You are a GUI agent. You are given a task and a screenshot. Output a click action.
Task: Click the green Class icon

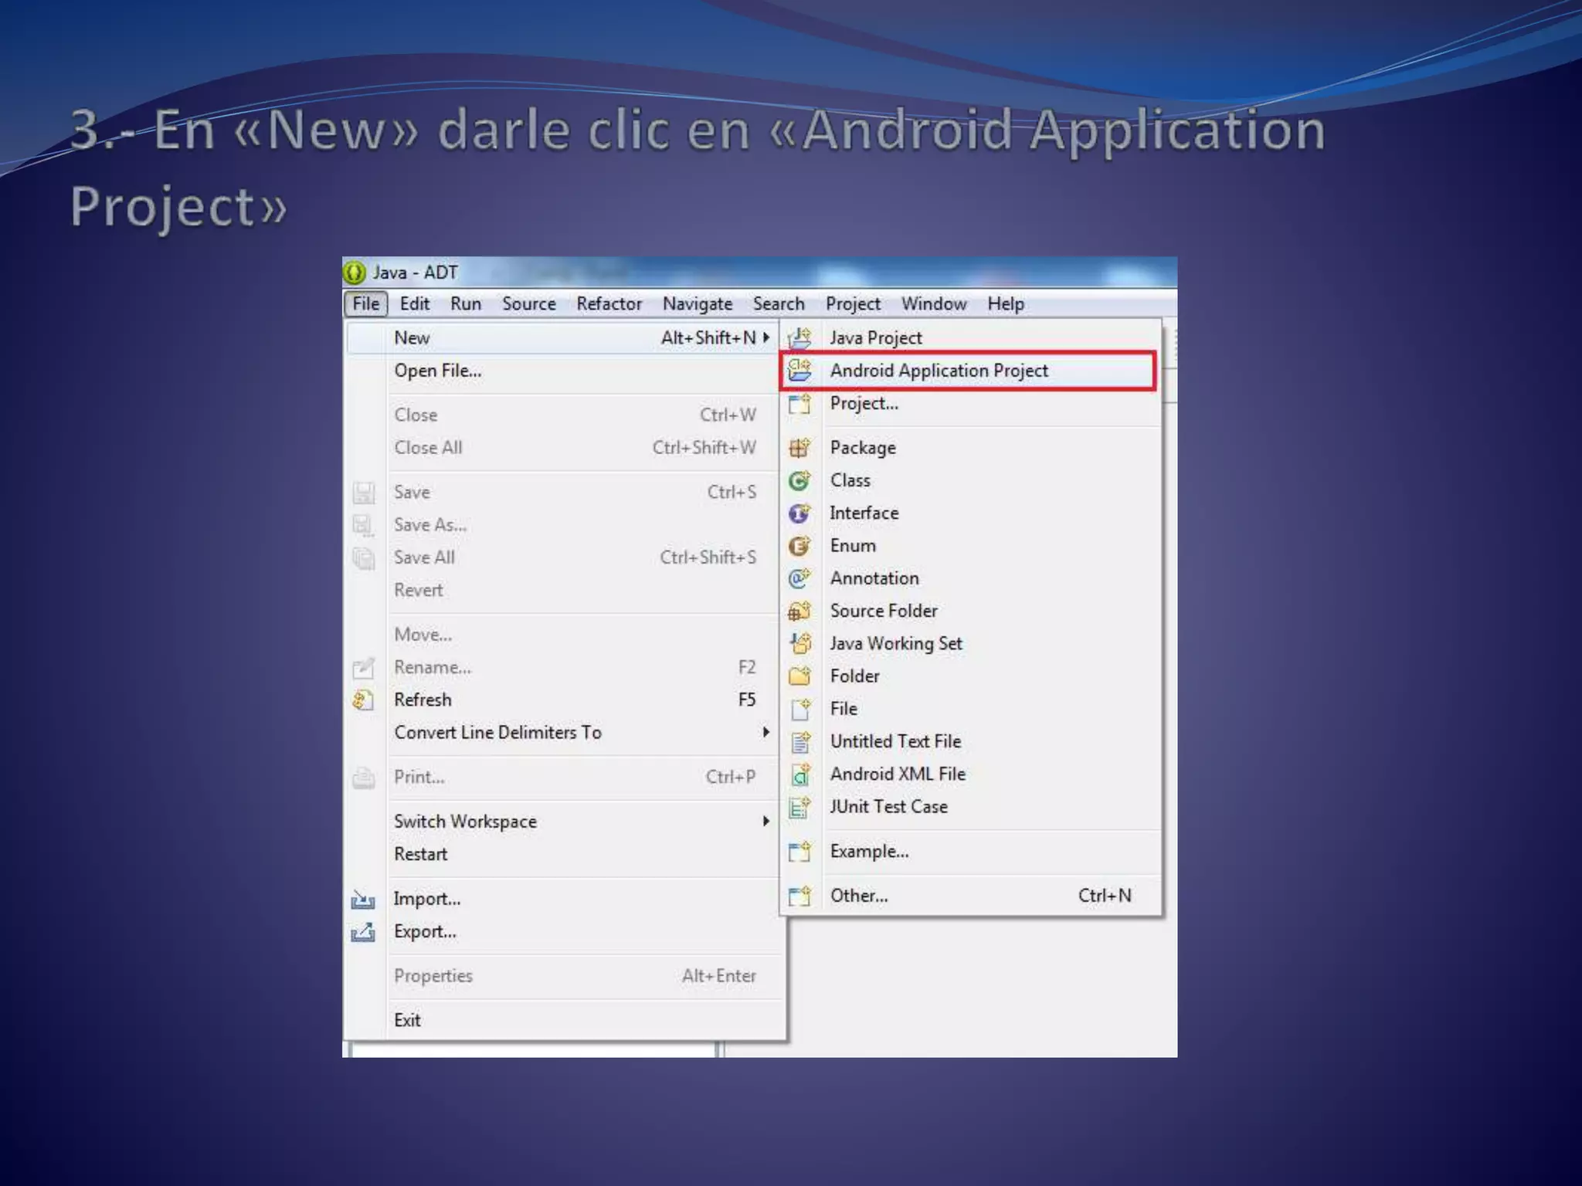click(799, 480)
